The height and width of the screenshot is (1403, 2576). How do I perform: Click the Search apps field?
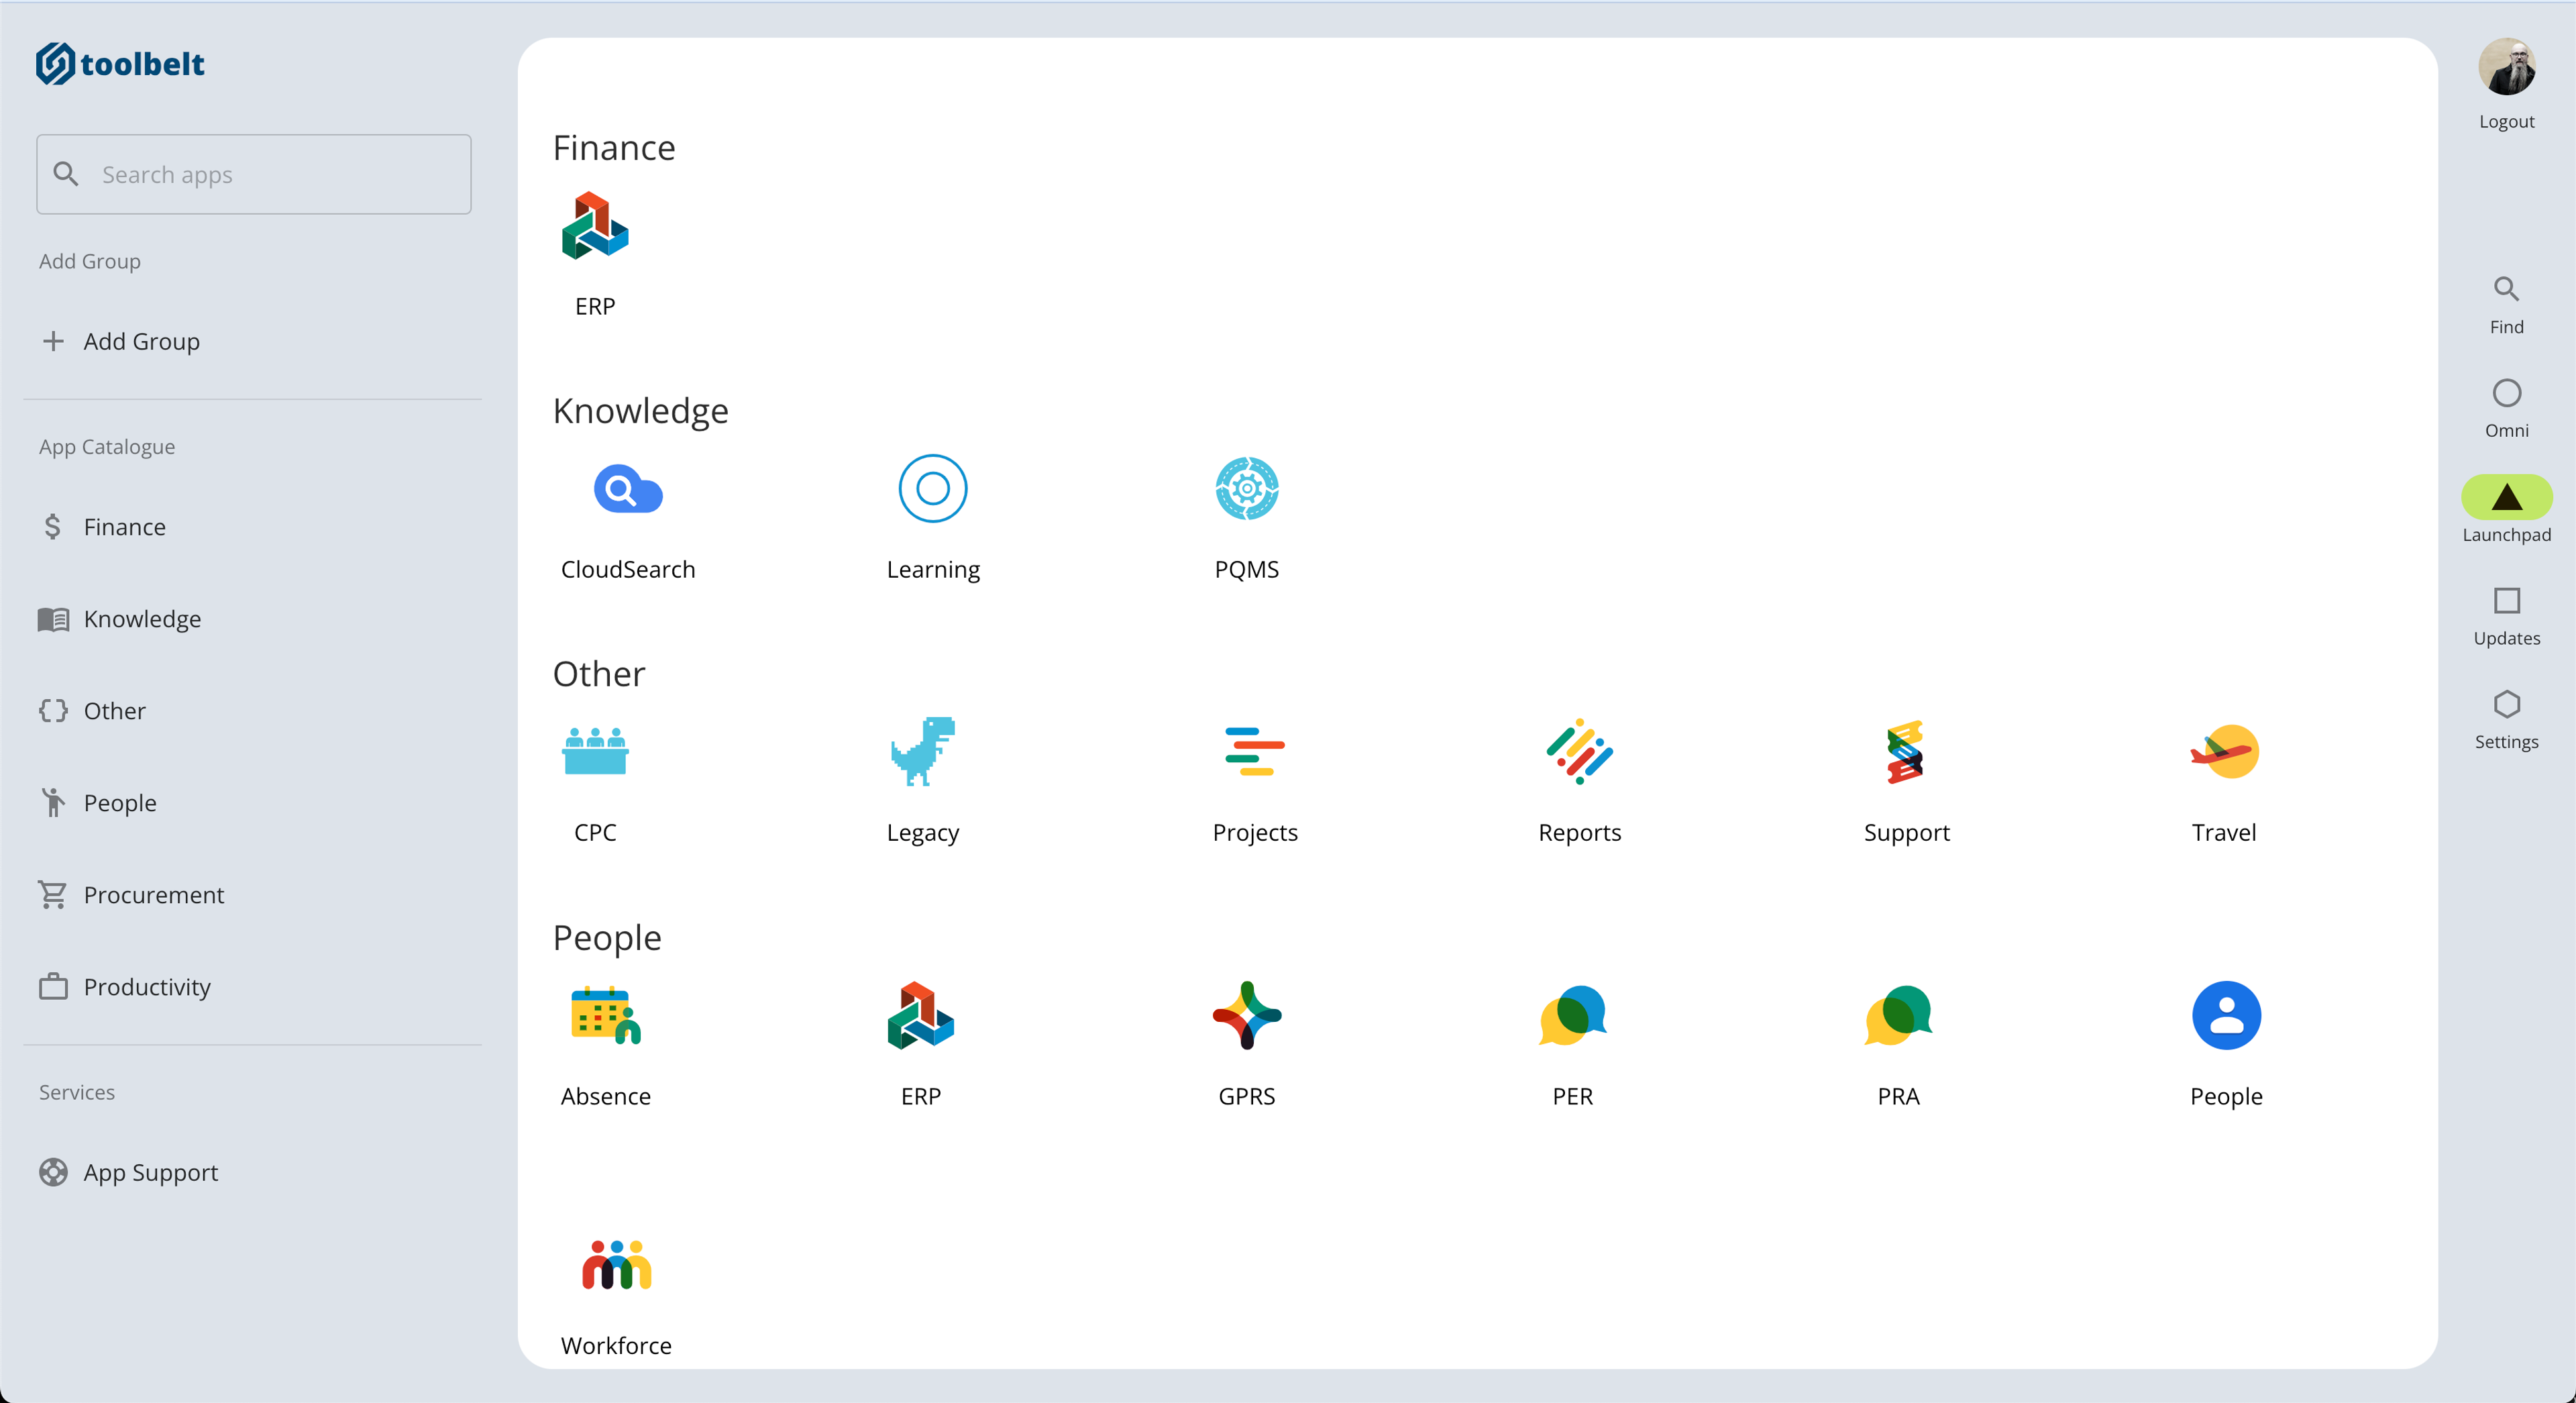[254, 175]
